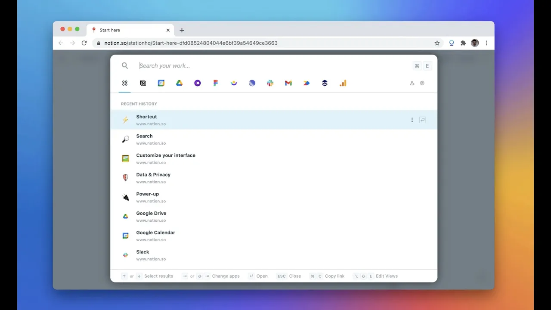Filter results by the Figma icon
551x310 pixels.
(x=216, y=83)
